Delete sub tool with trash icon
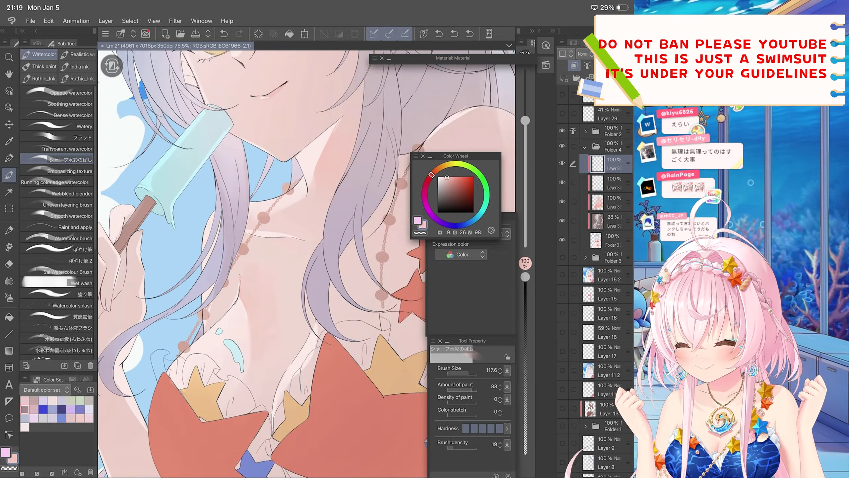The image size is (849, 478). pos(90,366)
